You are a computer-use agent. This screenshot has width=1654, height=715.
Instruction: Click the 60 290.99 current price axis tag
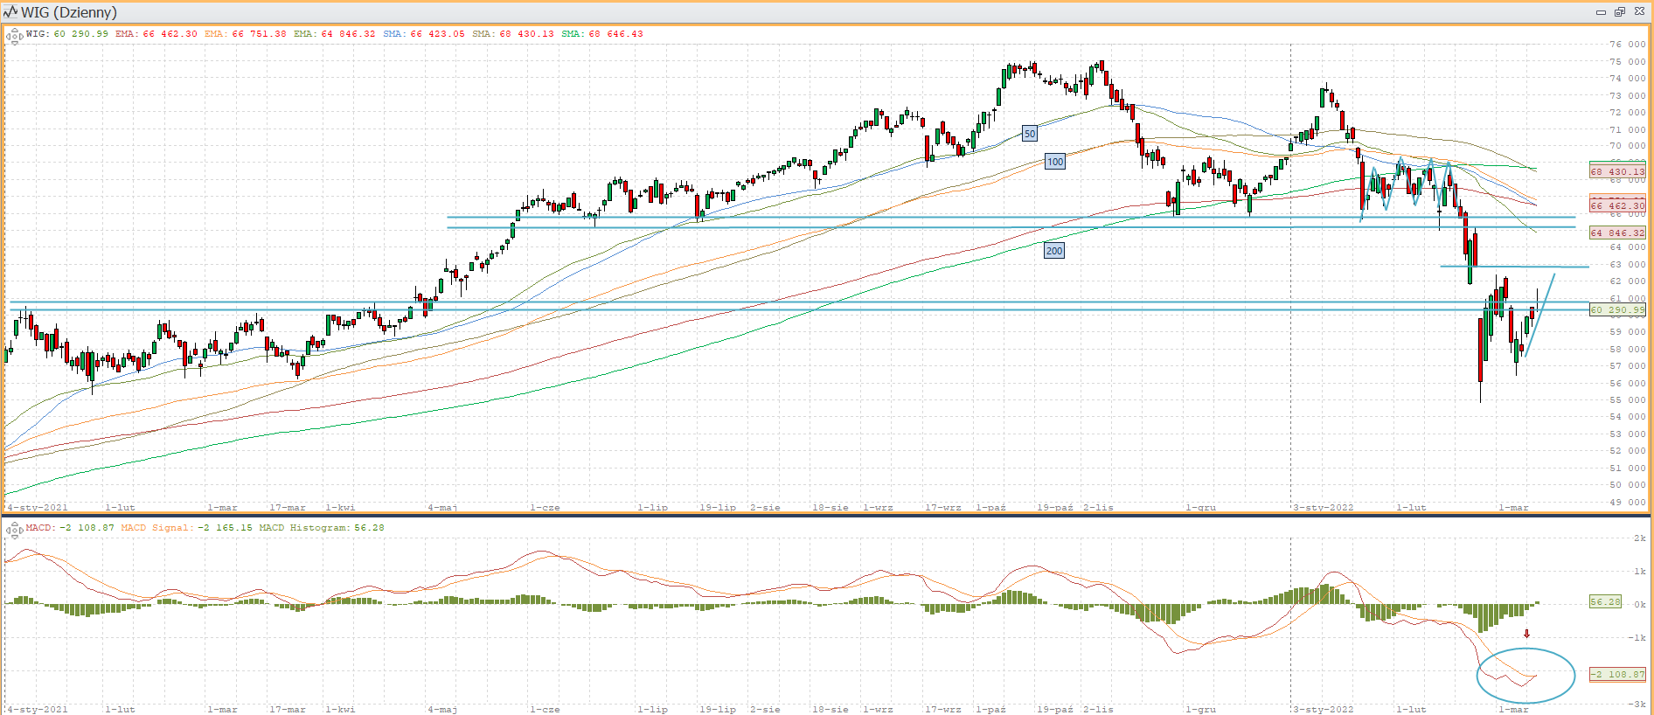tap(1617, 309)
